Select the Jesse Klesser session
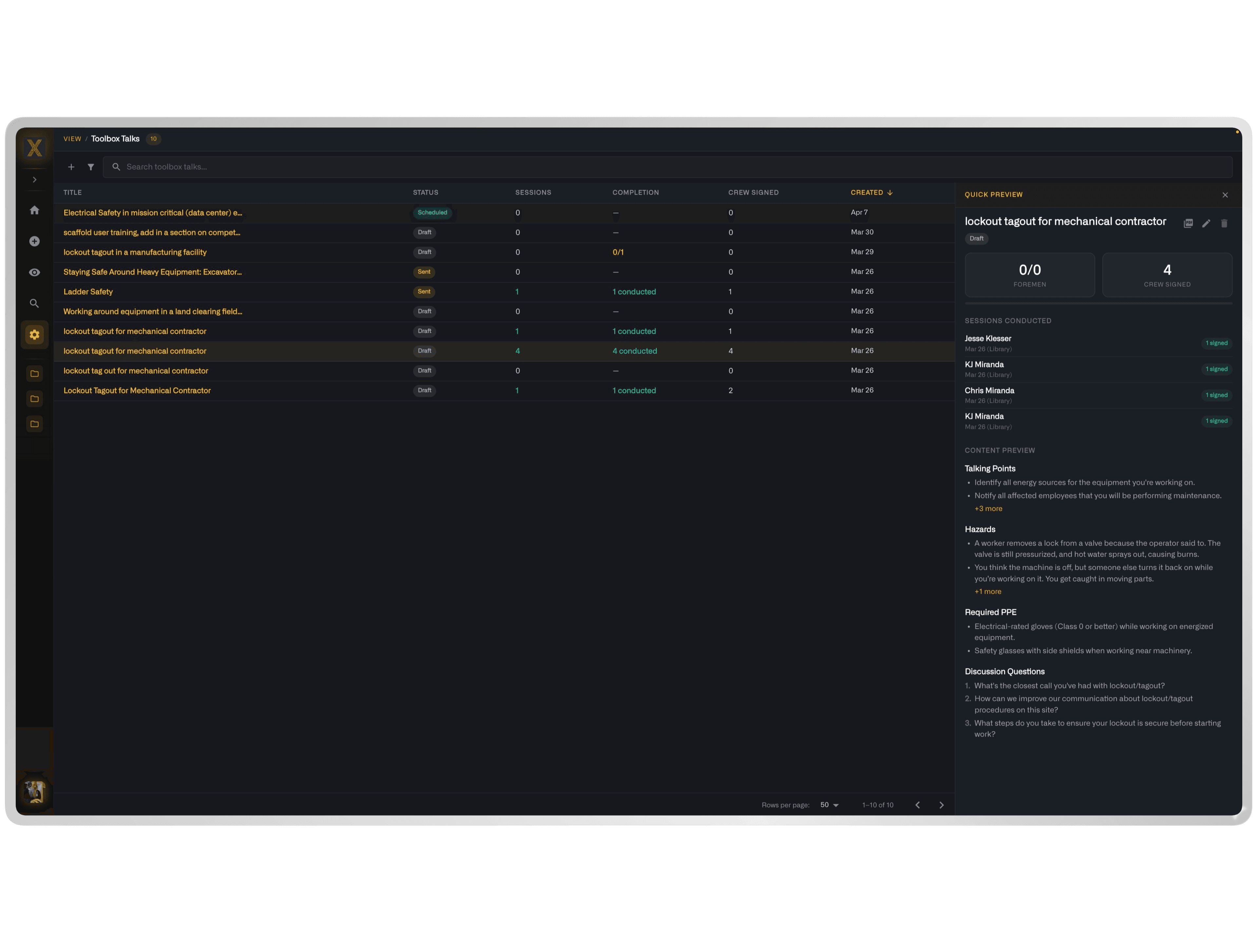 pos(1098,343)
